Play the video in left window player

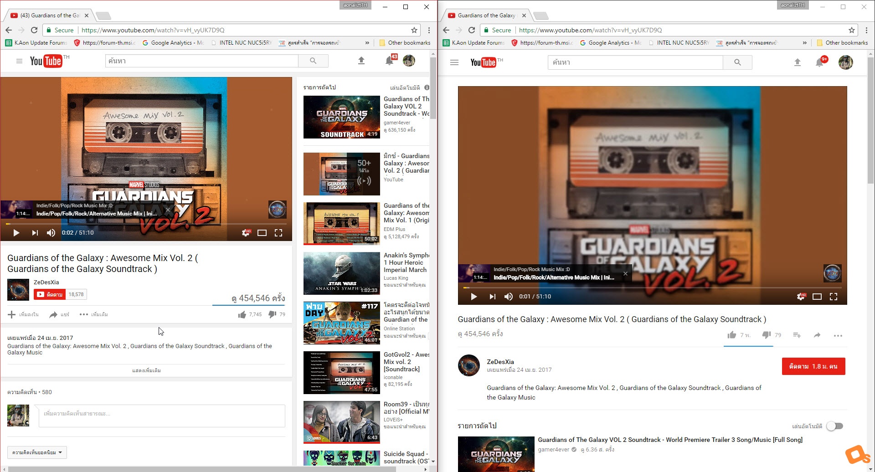point(16,233)
